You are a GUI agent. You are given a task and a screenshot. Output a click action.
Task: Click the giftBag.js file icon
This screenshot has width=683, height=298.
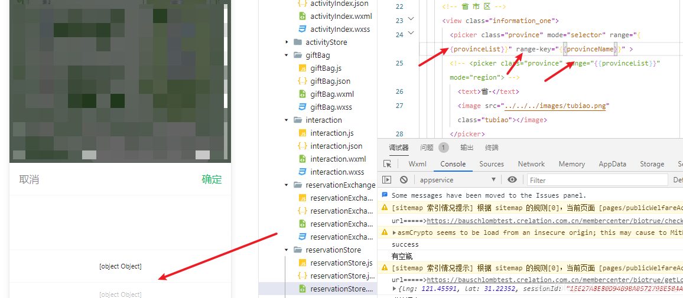click(303, 68)
